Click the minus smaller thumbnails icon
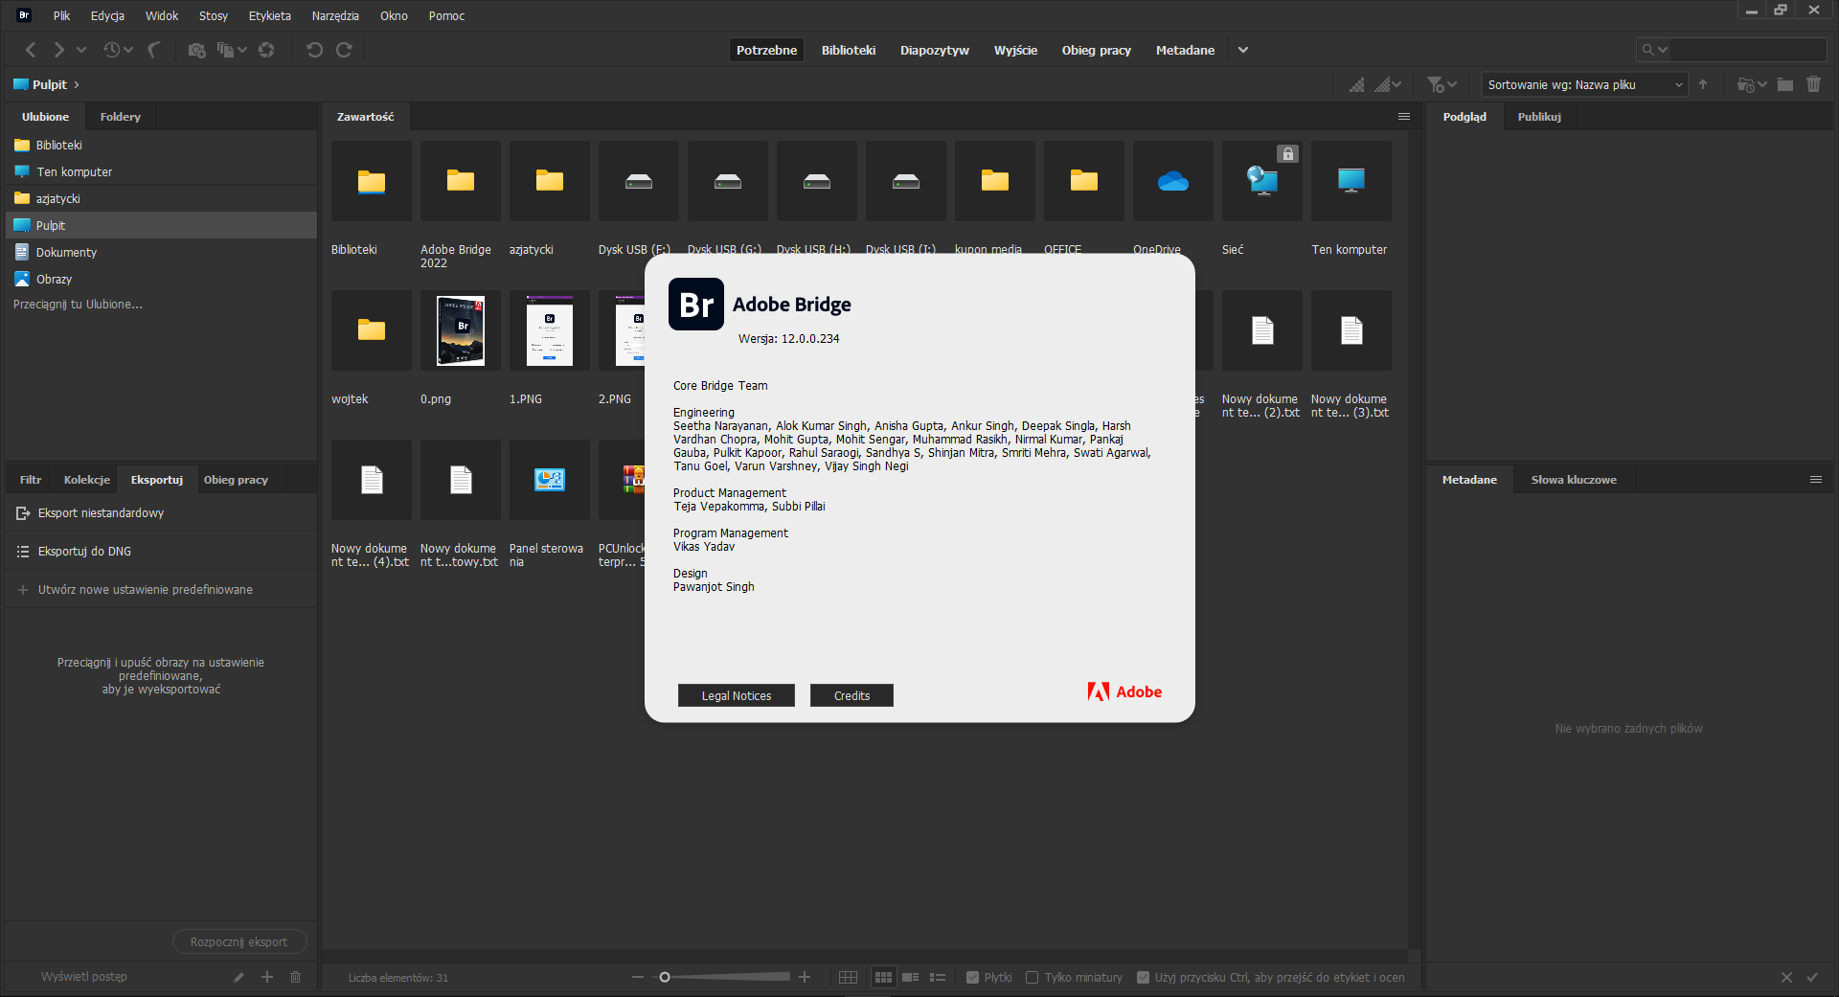 tap(638, 977)
